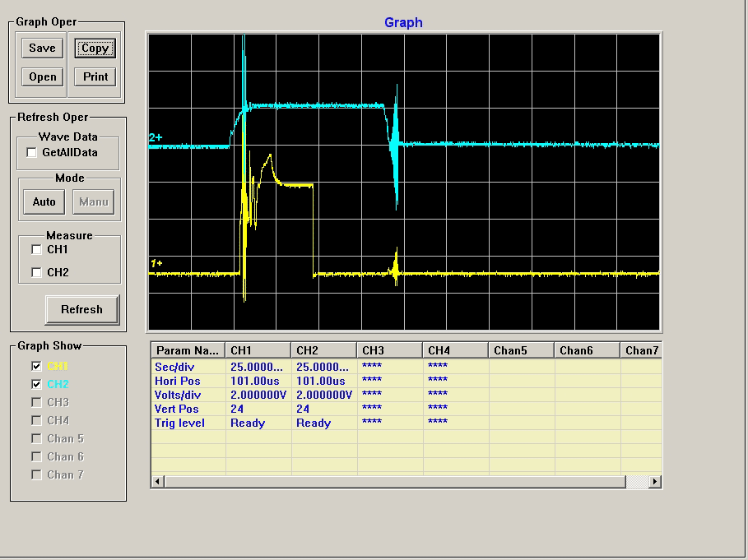Enable CH1 measurement checkbox
This screenshot has width=748, height=560.
click(x=36, y=249)
